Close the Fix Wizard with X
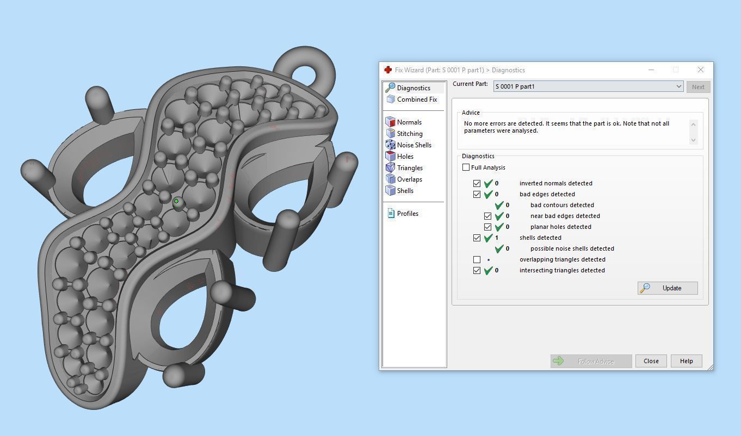This screenshot has width=741, height=436. pos(701,70)
